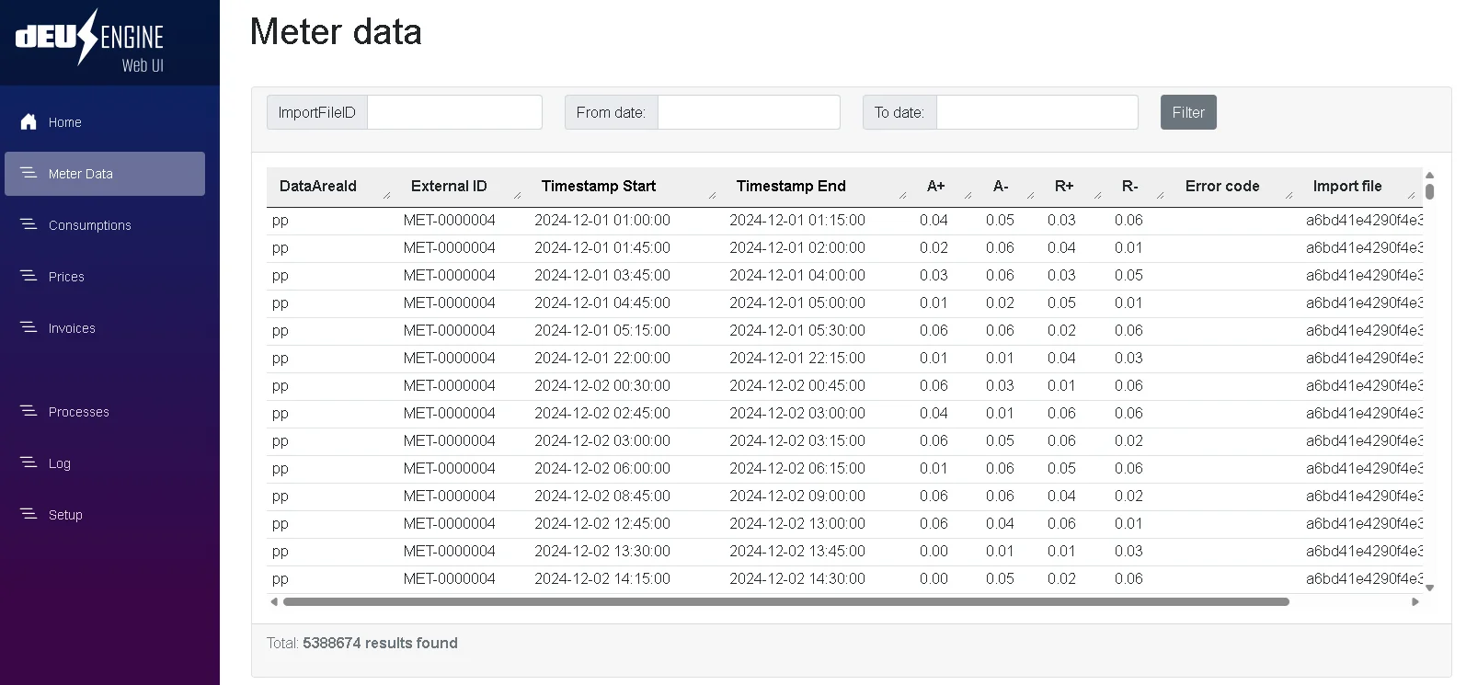Select timestamp end 2024-12-02 14:30:00 cell
Viewport: 1466px width, 685px height.
click(797, 579)
